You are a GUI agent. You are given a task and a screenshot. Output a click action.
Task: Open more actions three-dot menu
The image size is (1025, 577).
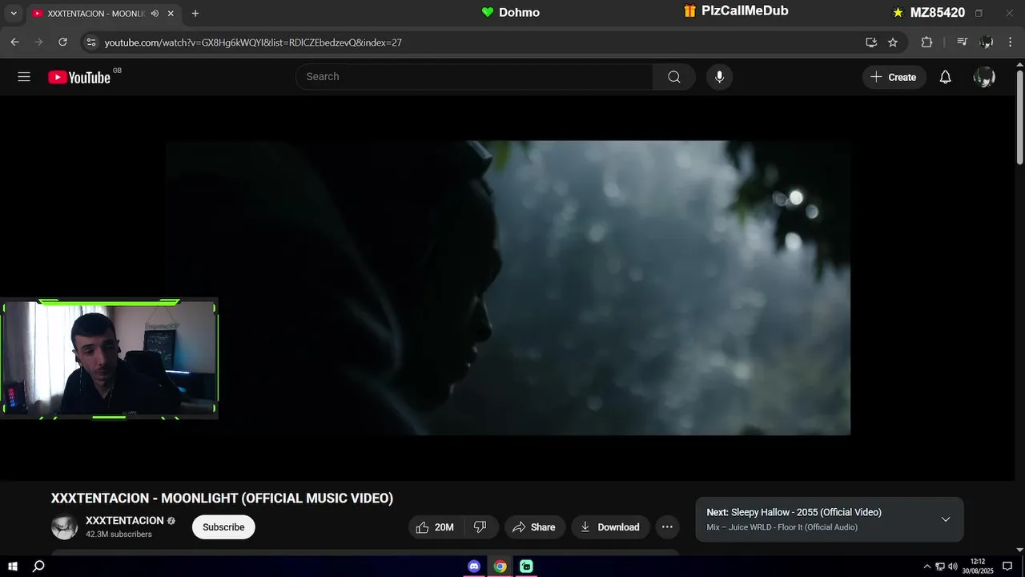coord(667,527)
